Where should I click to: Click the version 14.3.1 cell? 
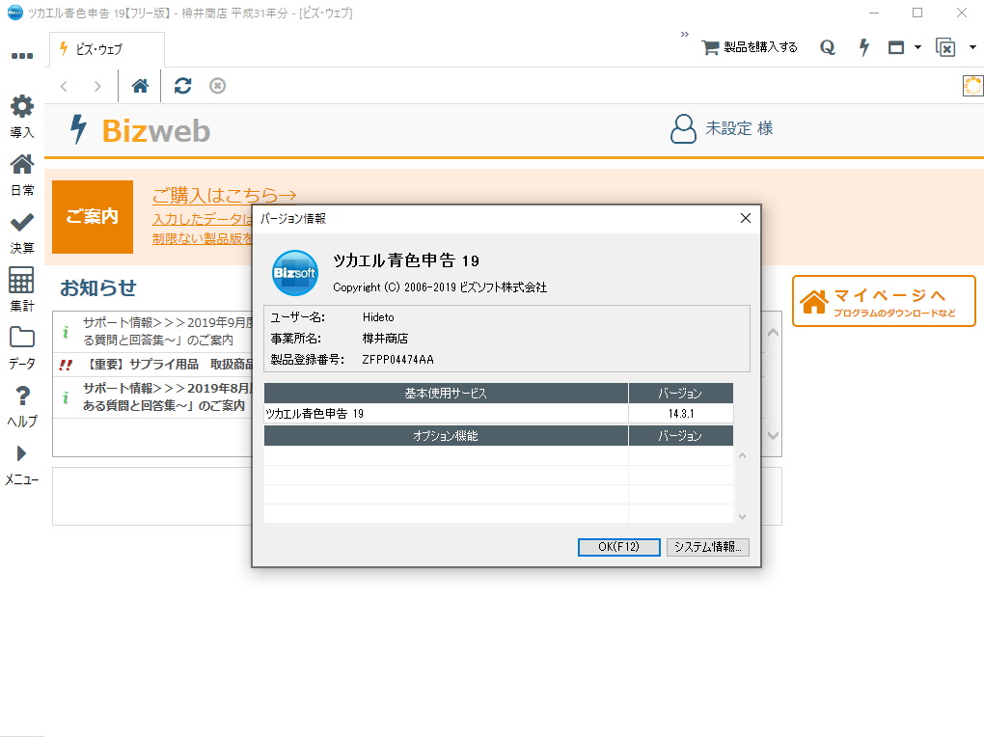click(x=681, y=414)
